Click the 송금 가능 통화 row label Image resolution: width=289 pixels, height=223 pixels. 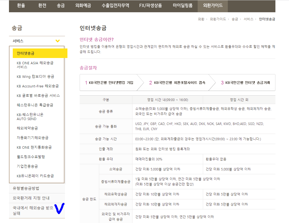click(106, 126)
